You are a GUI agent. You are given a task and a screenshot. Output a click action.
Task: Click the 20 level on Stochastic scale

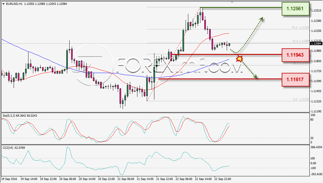click(x=312, y=138)
